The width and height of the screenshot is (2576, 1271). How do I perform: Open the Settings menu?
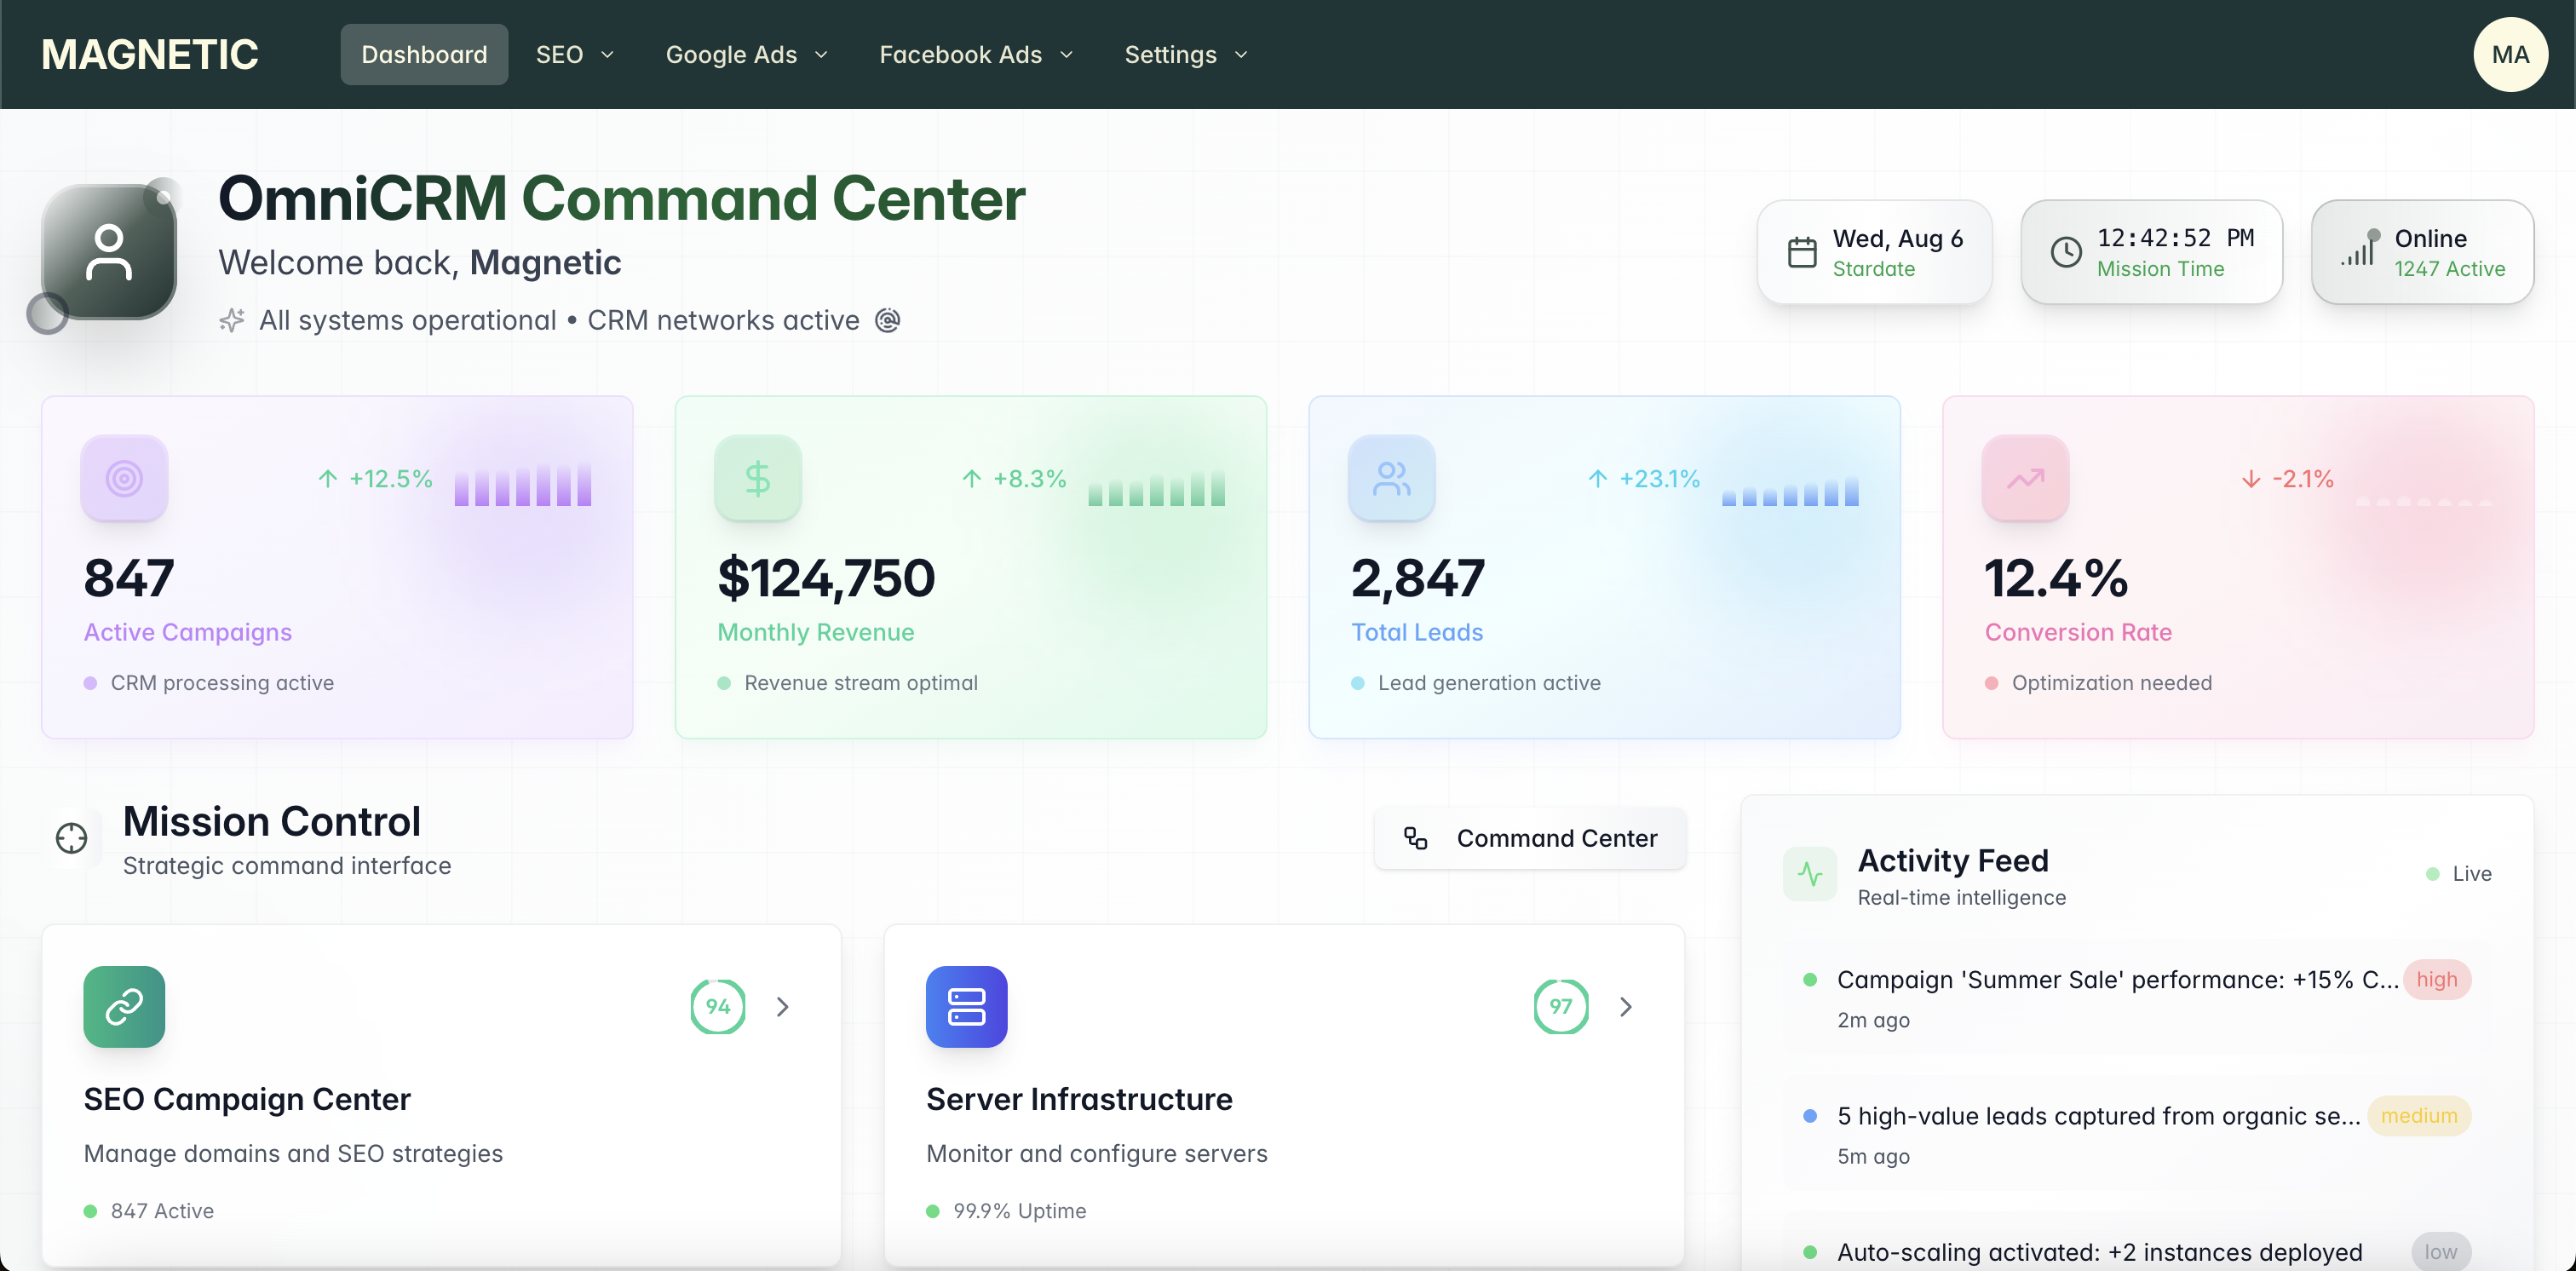pos(1185,54)
